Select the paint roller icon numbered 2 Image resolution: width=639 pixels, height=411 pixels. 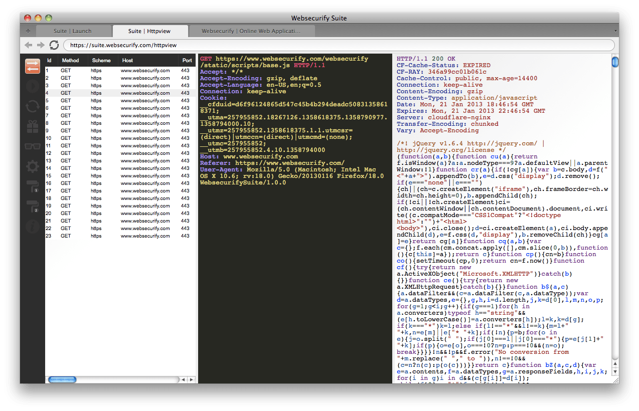click(33, 207)
